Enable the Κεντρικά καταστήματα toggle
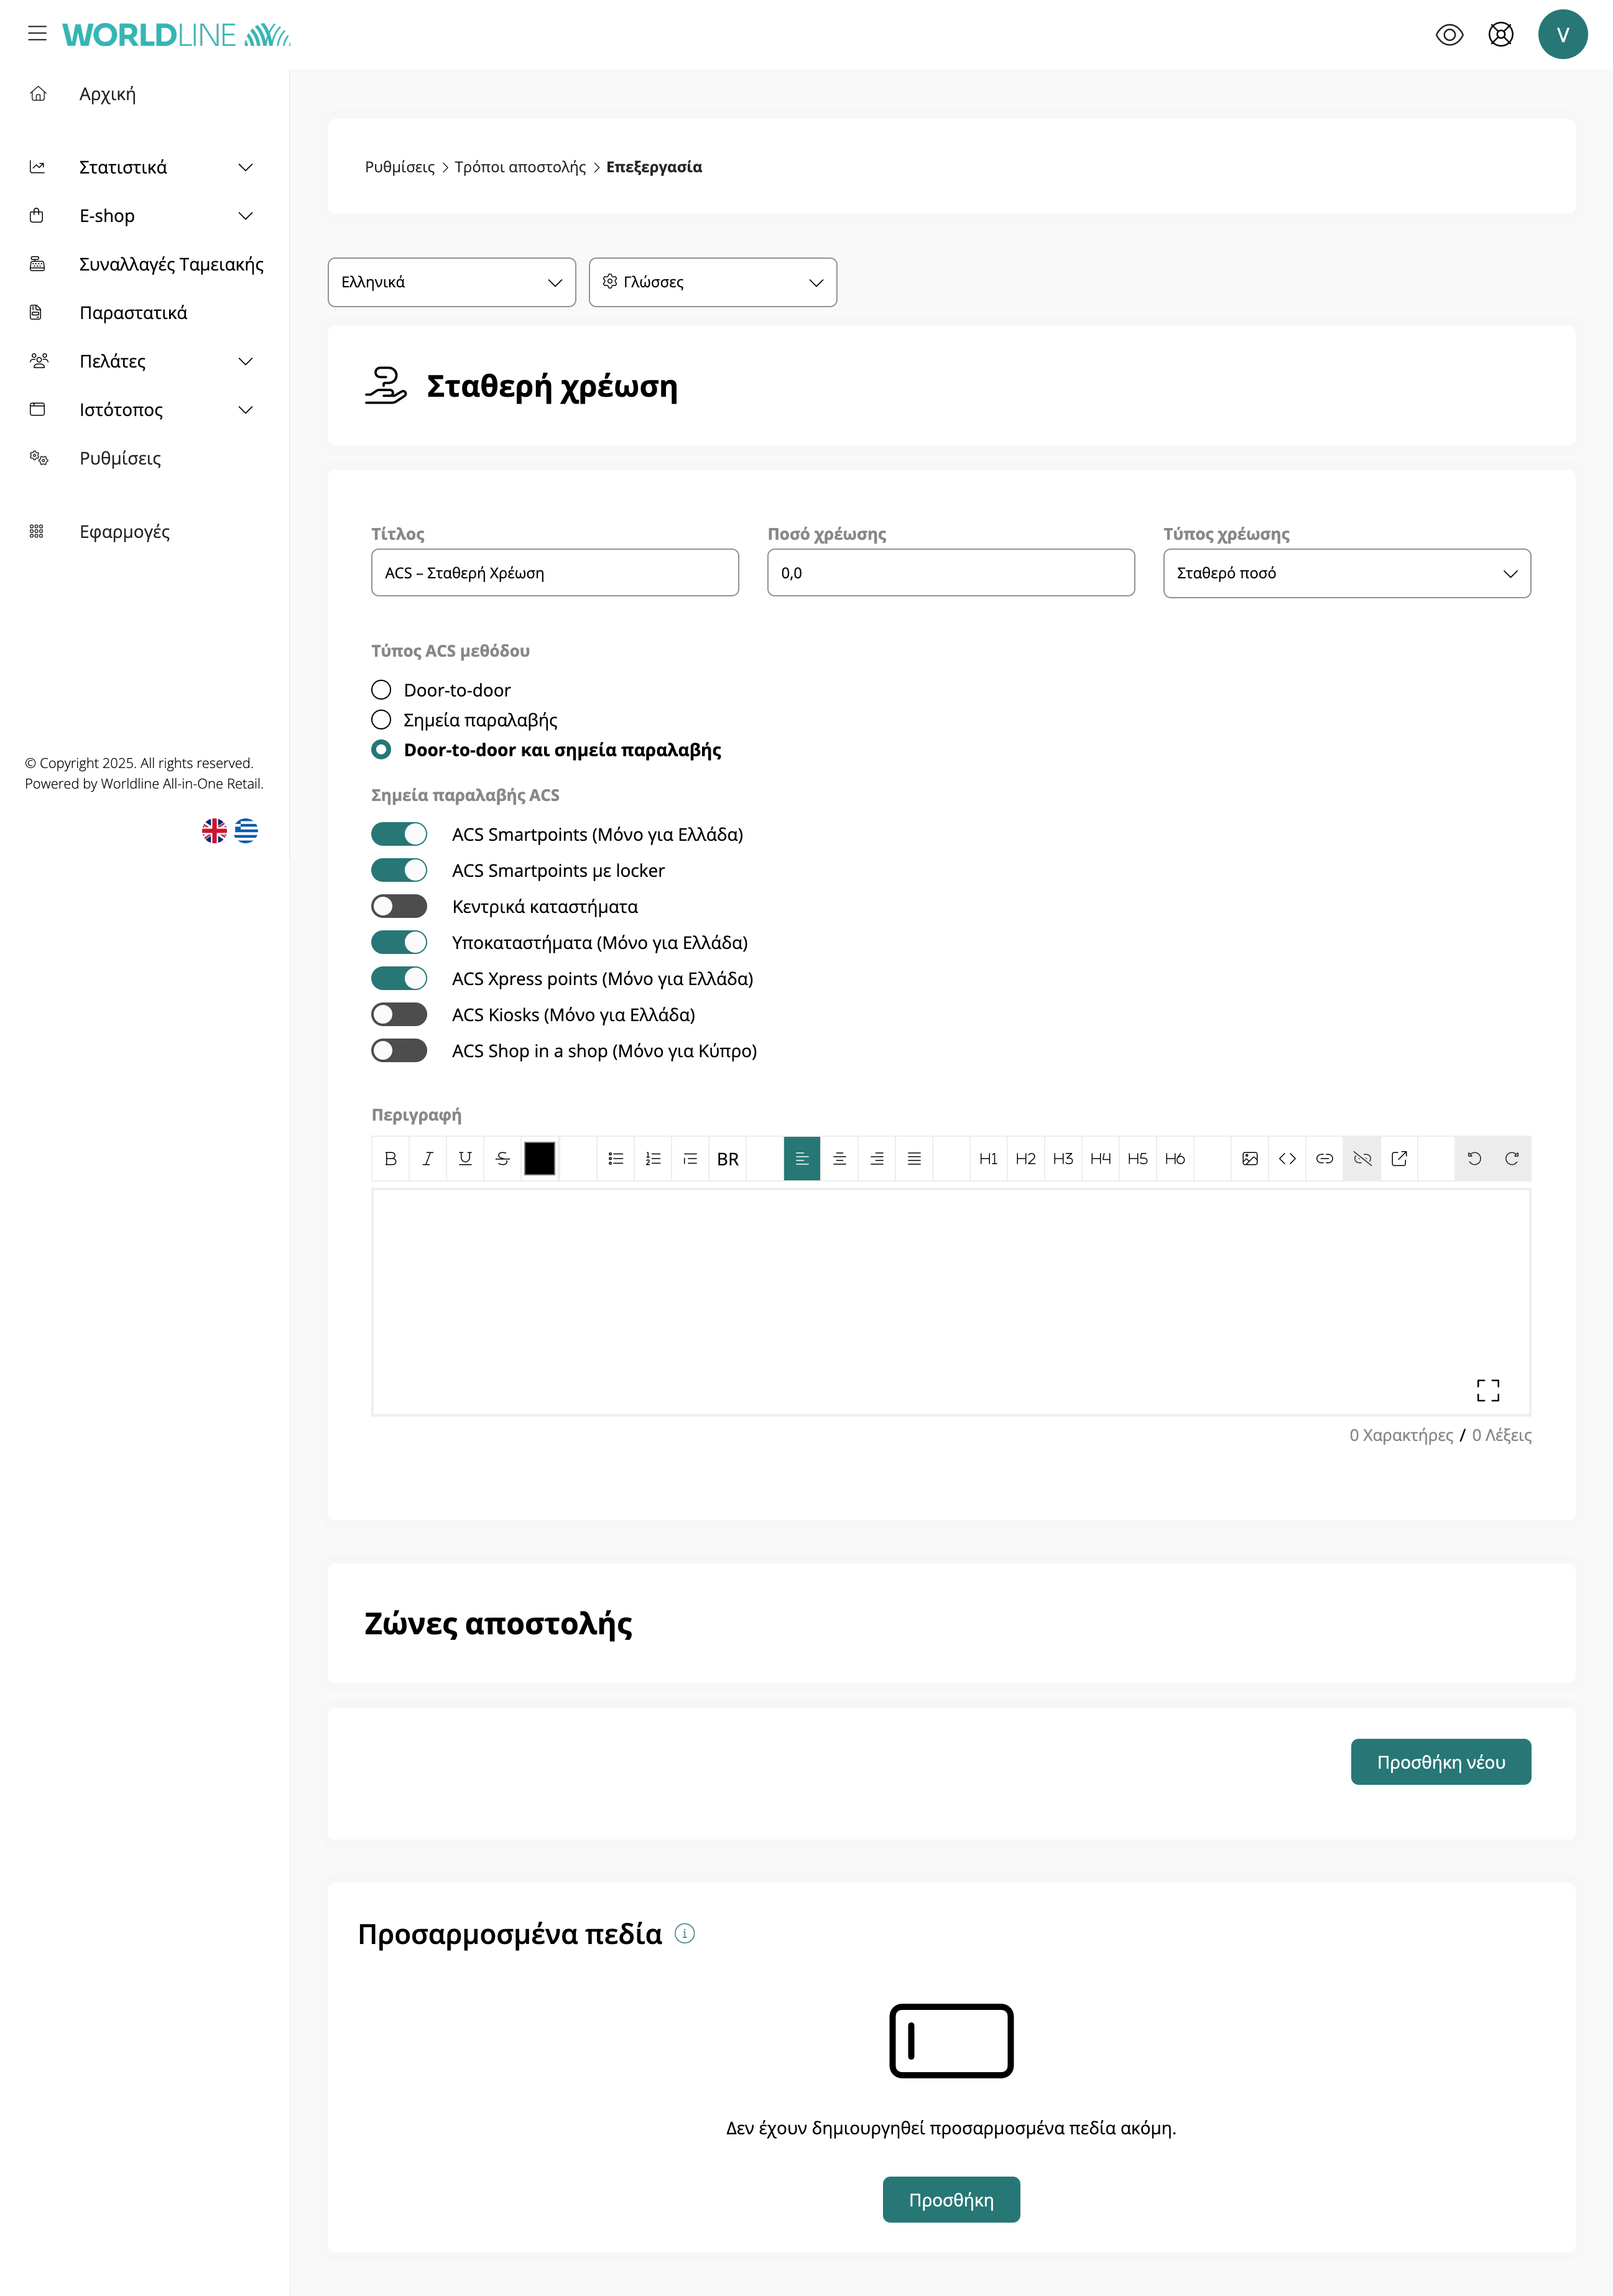This screenshot has height=2296, width=1613. coord(399,906)
